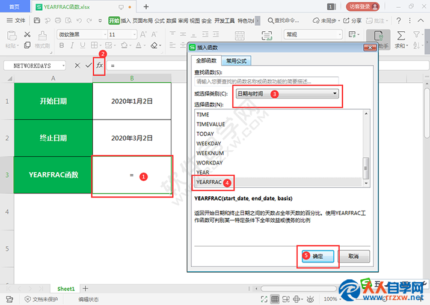Click the format painter icon
The image size is (430, 305).
pyautogui.click(x=42, y=35)
